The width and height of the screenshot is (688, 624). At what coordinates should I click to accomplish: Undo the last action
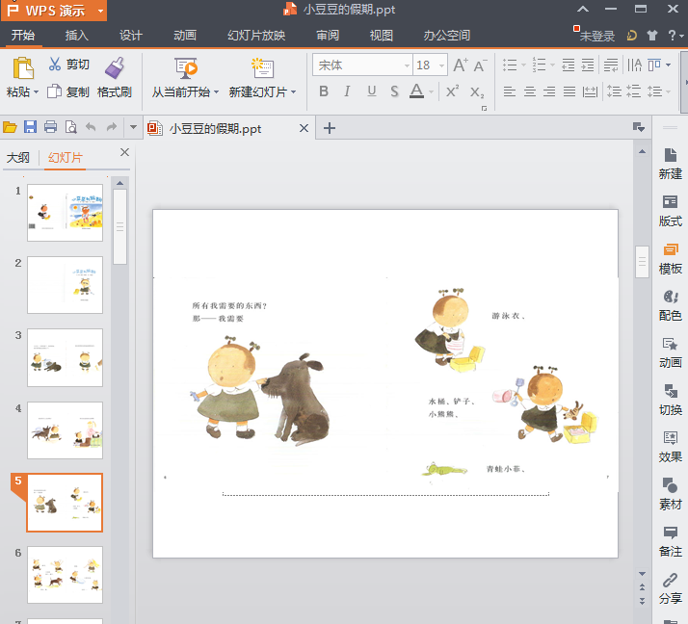(91, 127)
